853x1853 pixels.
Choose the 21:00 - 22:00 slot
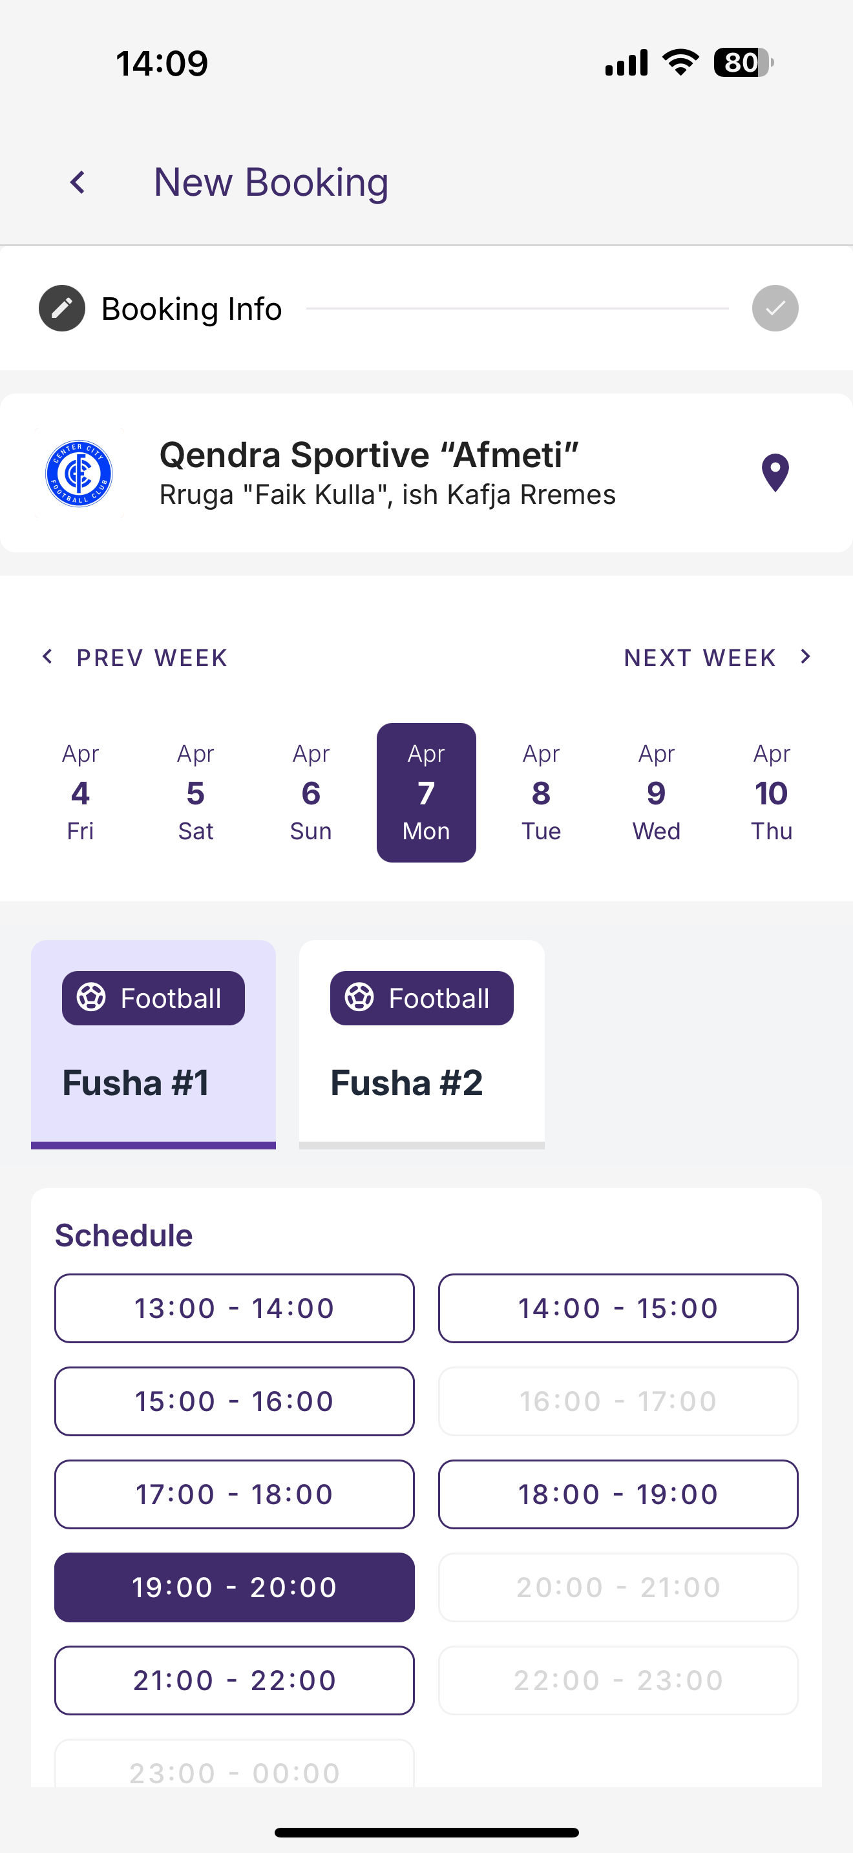235,1680
